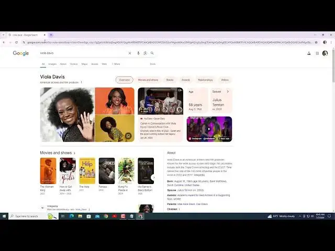
Task: Submit search with the magnifier icon
Action: (152, 53)
